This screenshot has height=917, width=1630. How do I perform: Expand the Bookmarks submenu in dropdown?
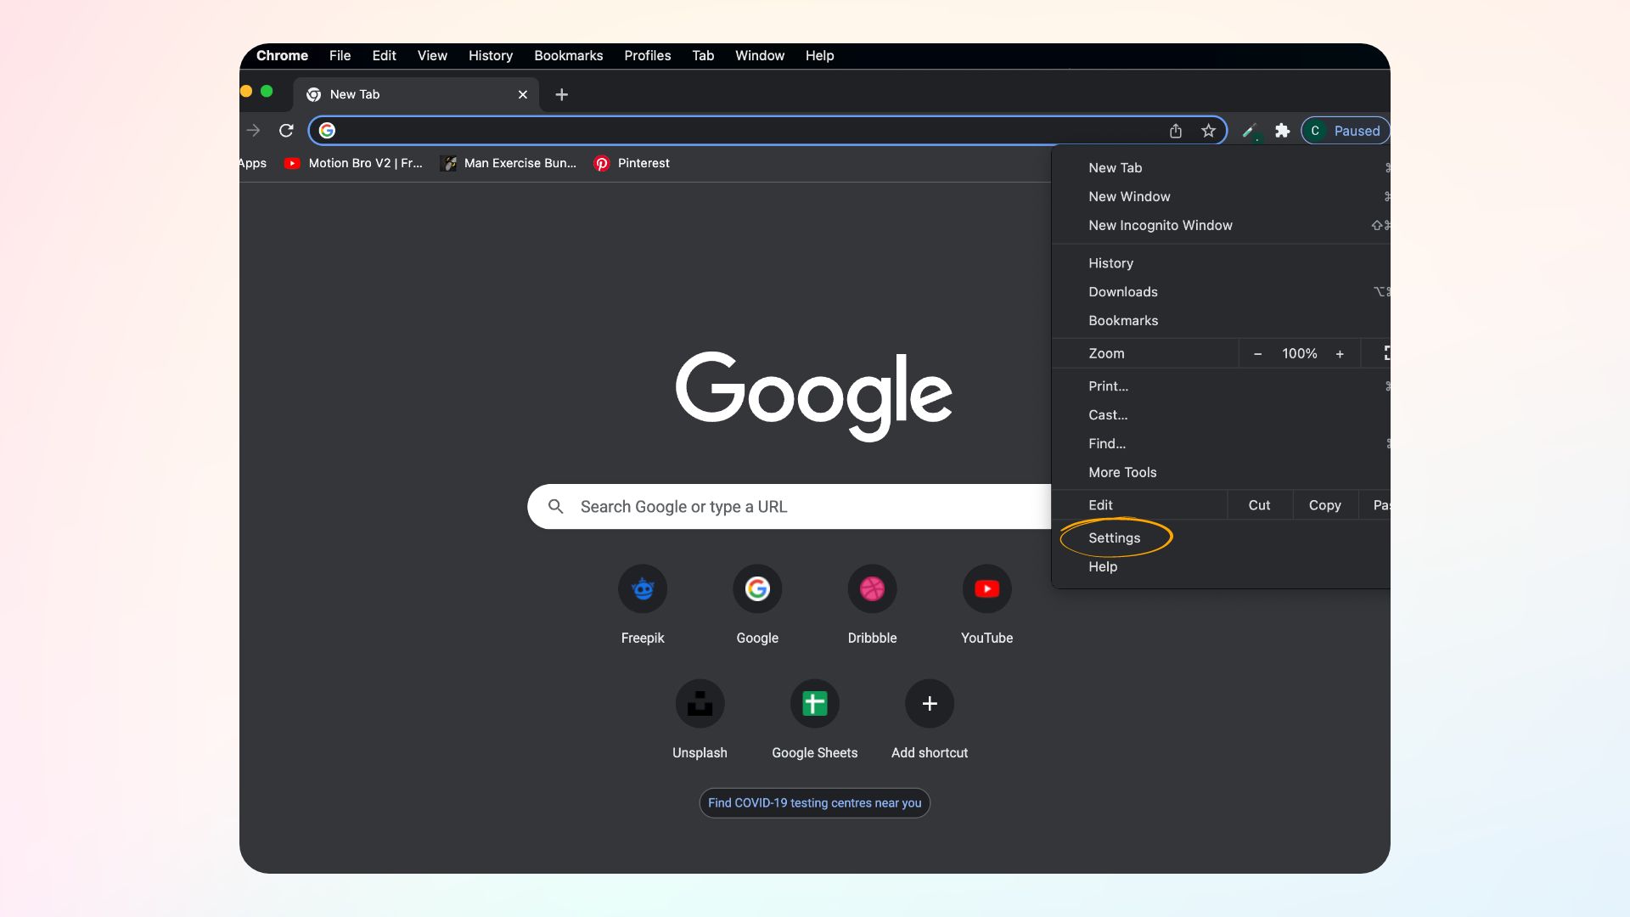[x=1221, y=321]
